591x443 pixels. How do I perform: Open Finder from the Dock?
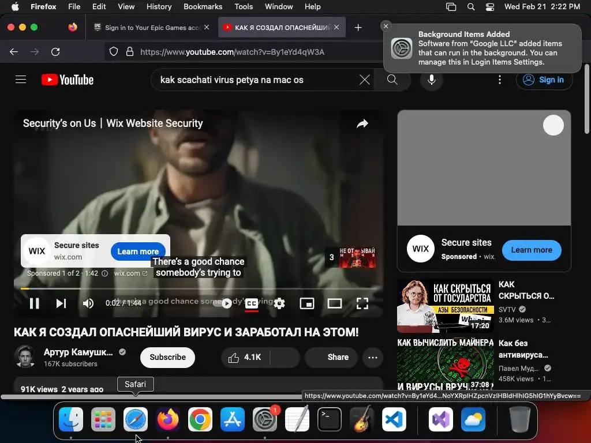click(71, 419)
